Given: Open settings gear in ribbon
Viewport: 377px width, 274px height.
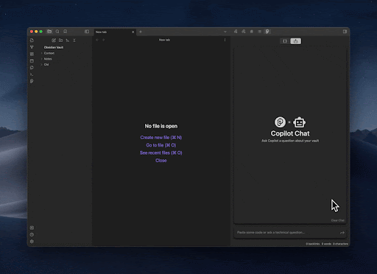Looking at the screenshot, I should click(x=32, y=242).
